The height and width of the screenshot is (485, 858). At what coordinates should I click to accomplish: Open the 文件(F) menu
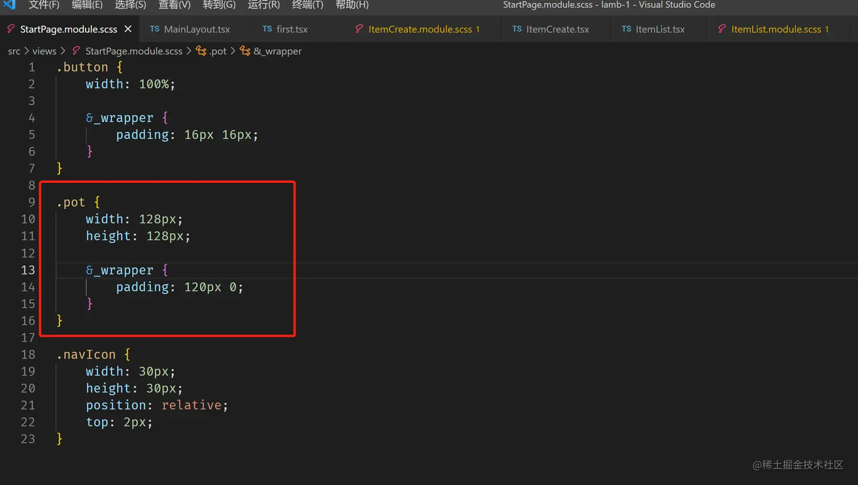coord(44,5)
